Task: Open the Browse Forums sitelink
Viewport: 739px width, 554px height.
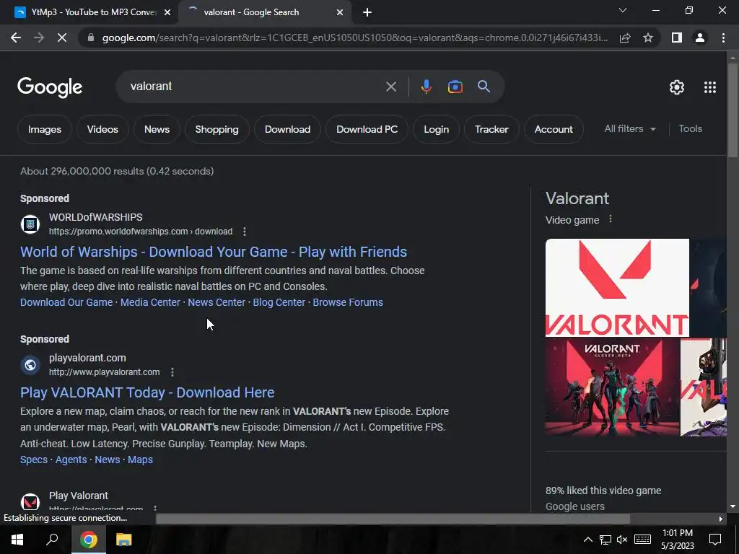Action: click(x=348, y=302)
